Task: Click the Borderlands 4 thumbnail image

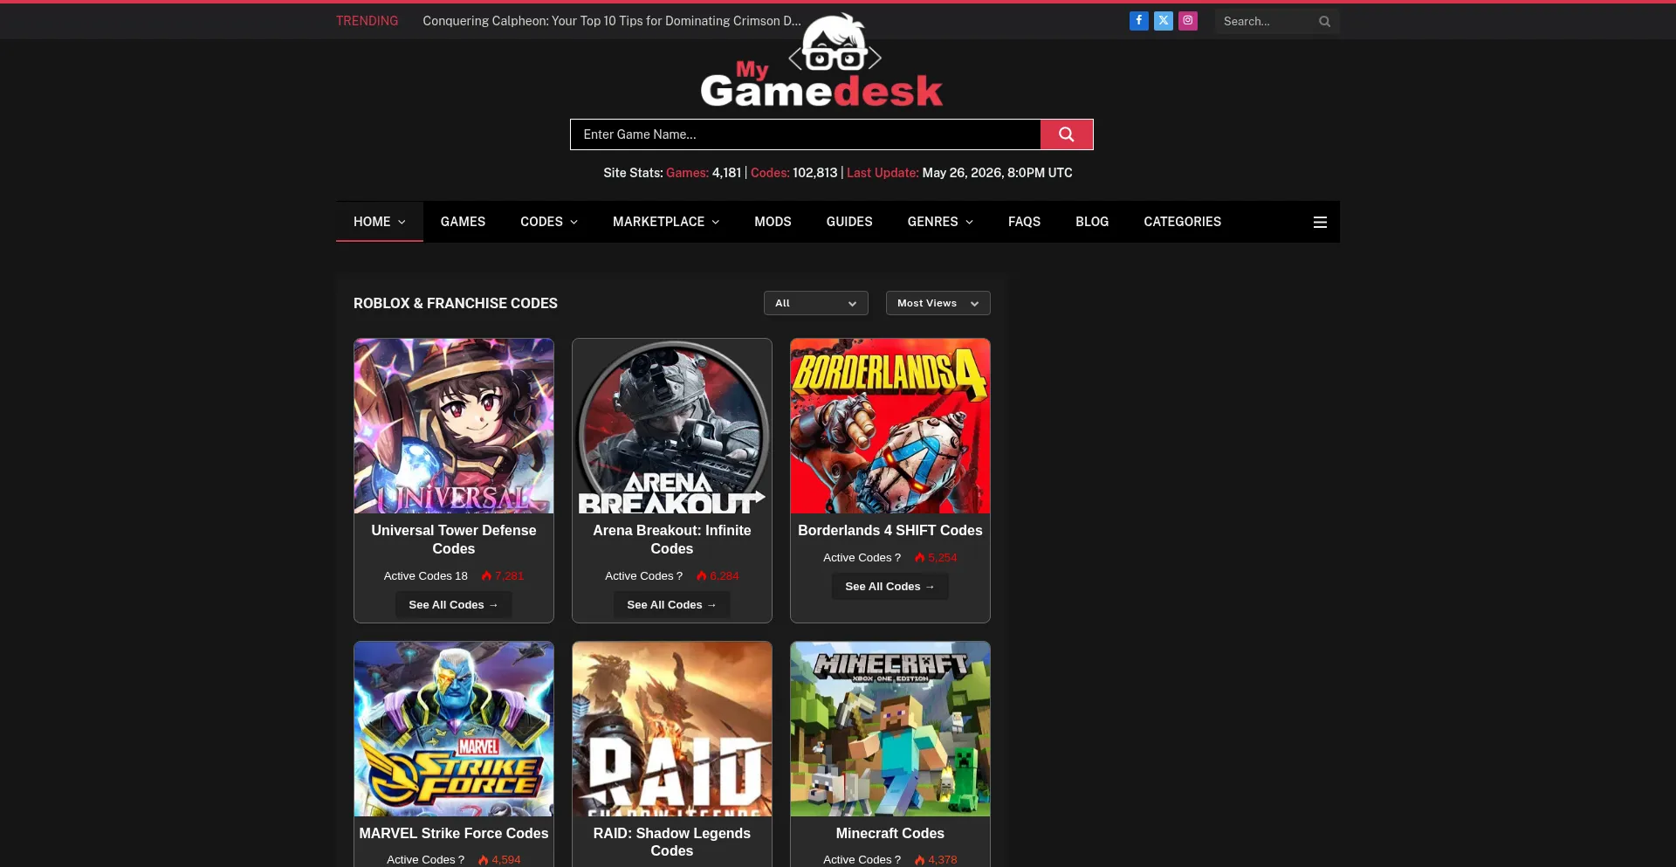Action: click(x=890, y=426)
